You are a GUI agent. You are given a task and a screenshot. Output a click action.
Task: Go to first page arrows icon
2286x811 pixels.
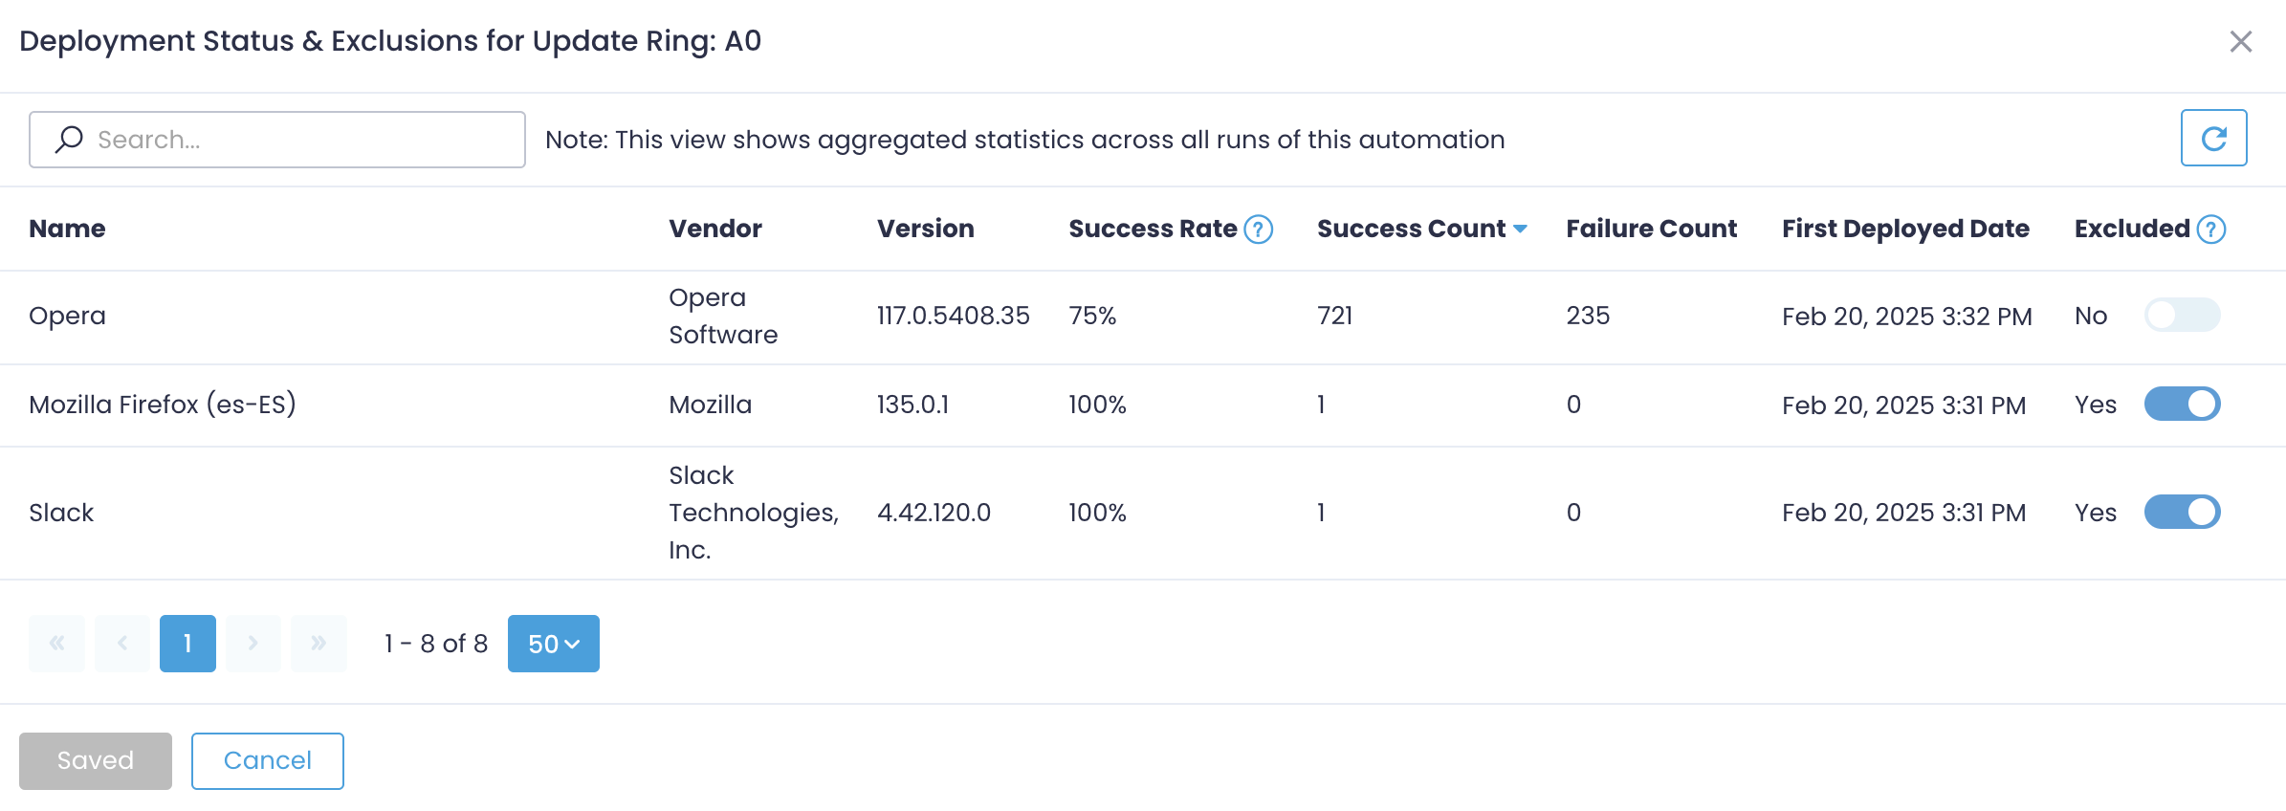point(56,644)
